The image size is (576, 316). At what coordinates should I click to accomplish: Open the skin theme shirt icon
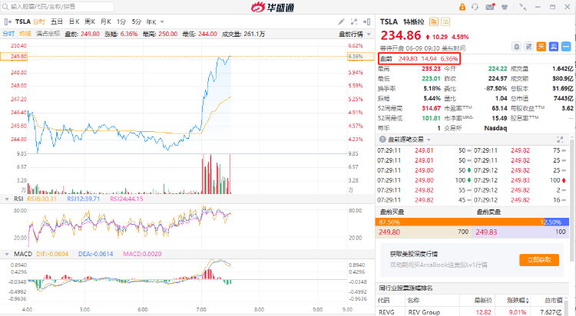click(x=505, y=7)
